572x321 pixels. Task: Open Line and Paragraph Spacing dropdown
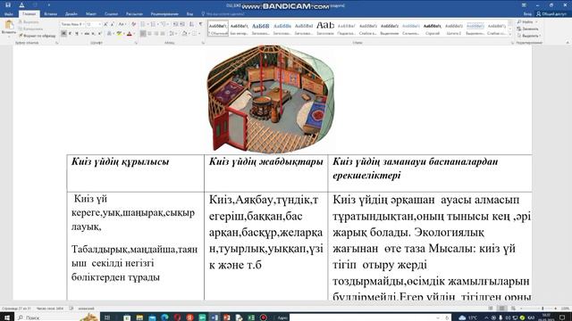(x=172, y=34)
